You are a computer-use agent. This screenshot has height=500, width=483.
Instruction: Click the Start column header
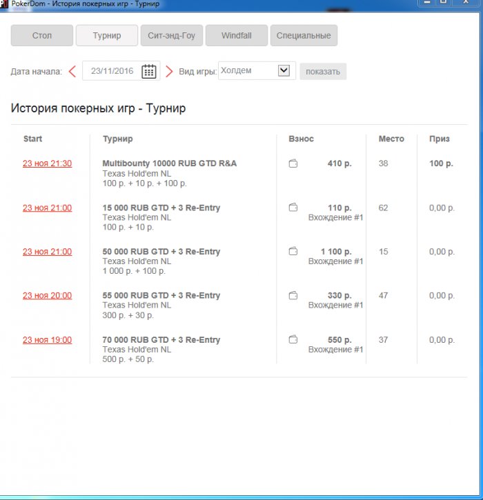coord(32,139)
